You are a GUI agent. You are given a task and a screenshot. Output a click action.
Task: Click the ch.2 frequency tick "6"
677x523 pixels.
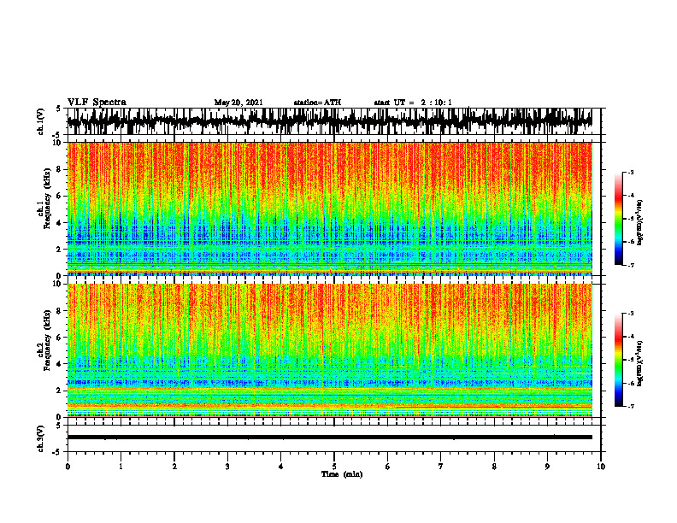pyautogui.click(x=59, y=338)
